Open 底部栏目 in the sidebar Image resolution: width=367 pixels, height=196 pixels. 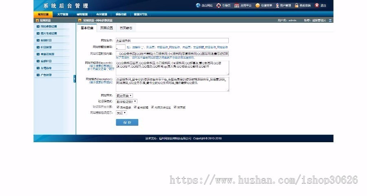tap(46, 61)
